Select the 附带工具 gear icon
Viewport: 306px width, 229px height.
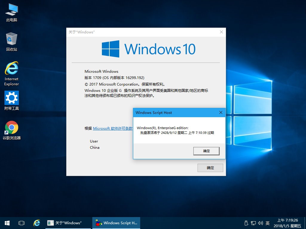12,100
